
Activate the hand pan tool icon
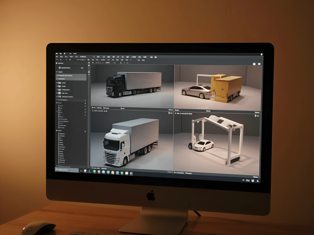pos(89,72)
